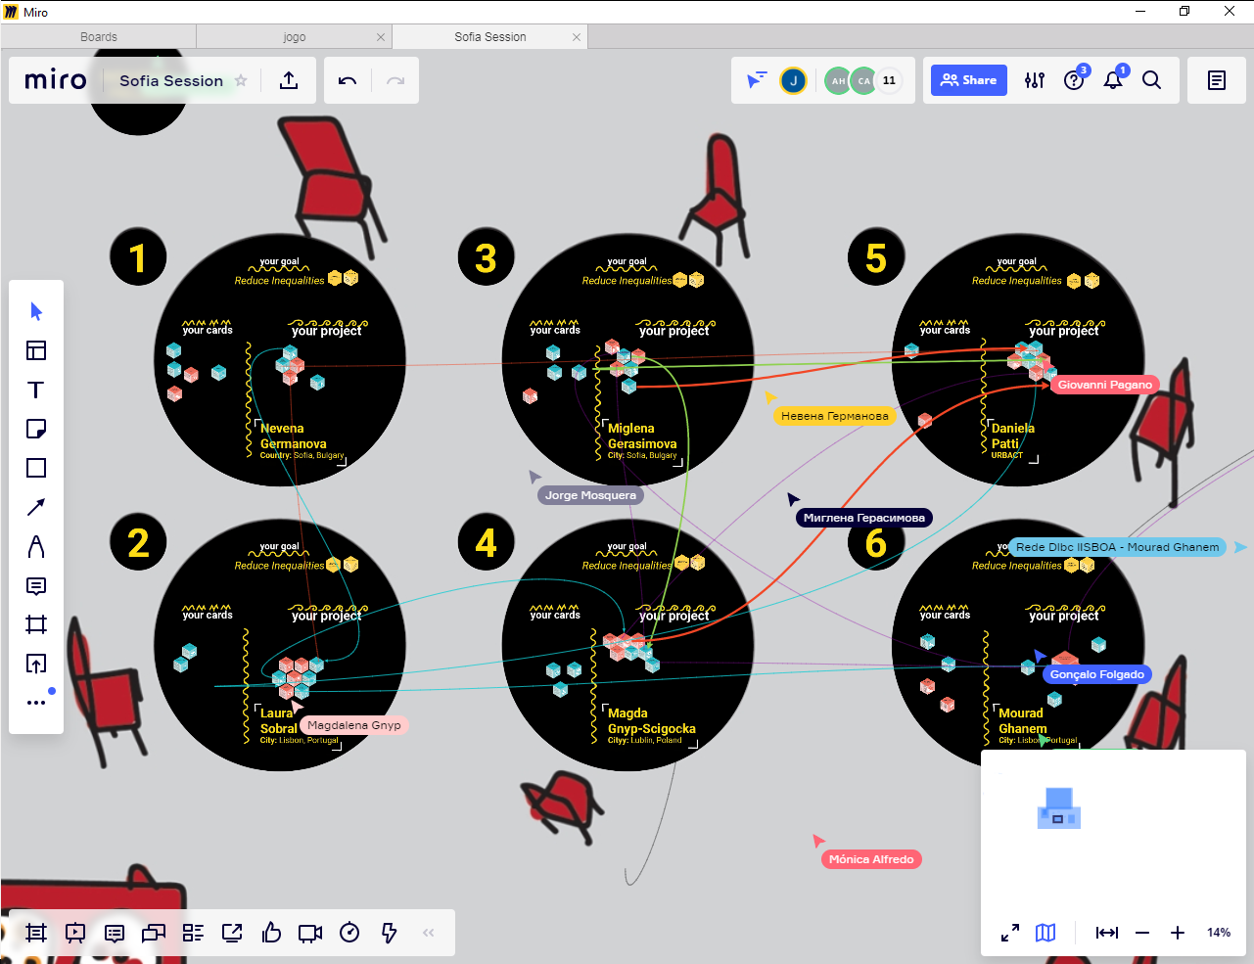Open the Templates tool in left toolbar
The image size is (1254, 964).
tap(36, 350)
